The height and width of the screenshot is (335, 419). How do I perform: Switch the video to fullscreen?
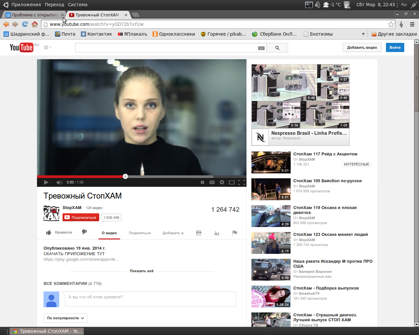242,182
